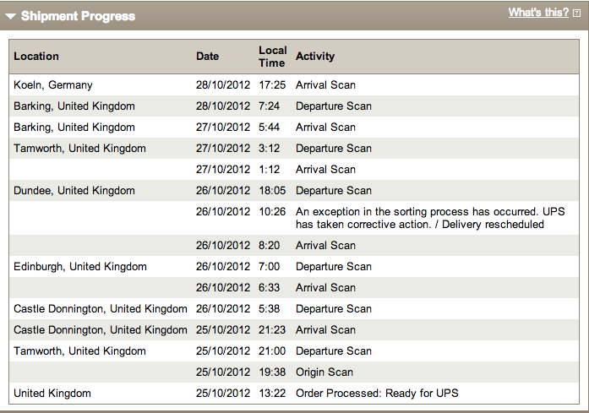Click Tamworth Departure Scan at 3:12
Screen dimensions: 589x413
click(x=294, y=148)
